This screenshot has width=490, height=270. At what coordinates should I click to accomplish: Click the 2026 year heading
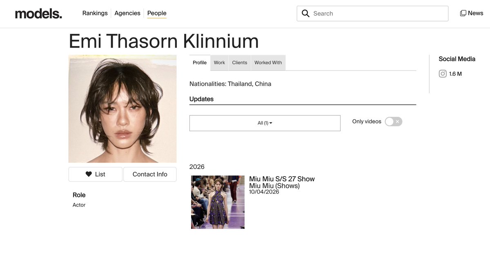click(x=197, y=167)
